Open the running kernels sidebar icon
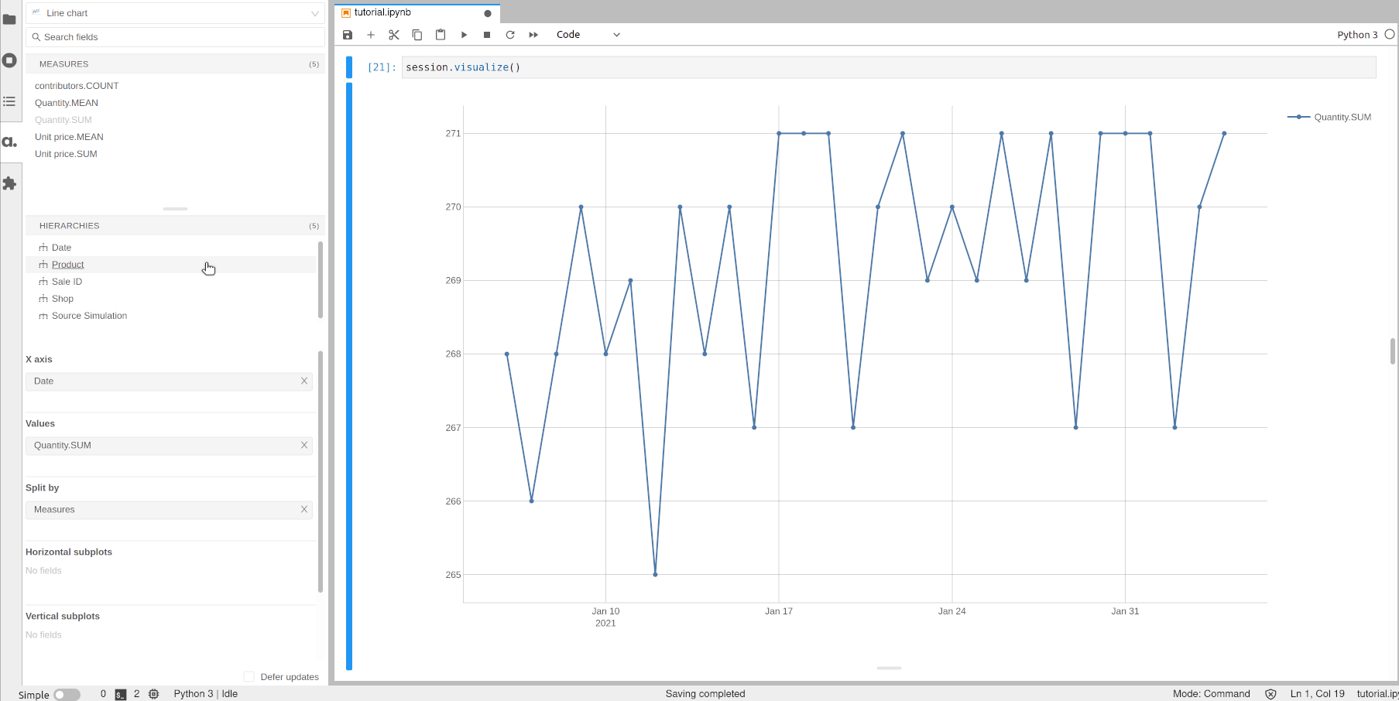Image resolution: width=1399 pixels, height=701 pixels. 9,60
